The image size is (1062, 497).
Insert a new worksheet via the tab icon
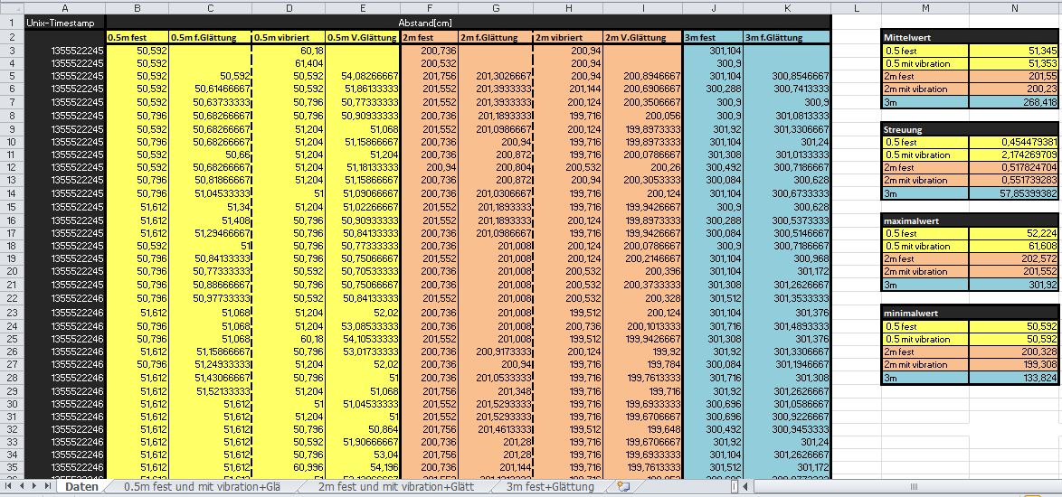click(624, 486)
